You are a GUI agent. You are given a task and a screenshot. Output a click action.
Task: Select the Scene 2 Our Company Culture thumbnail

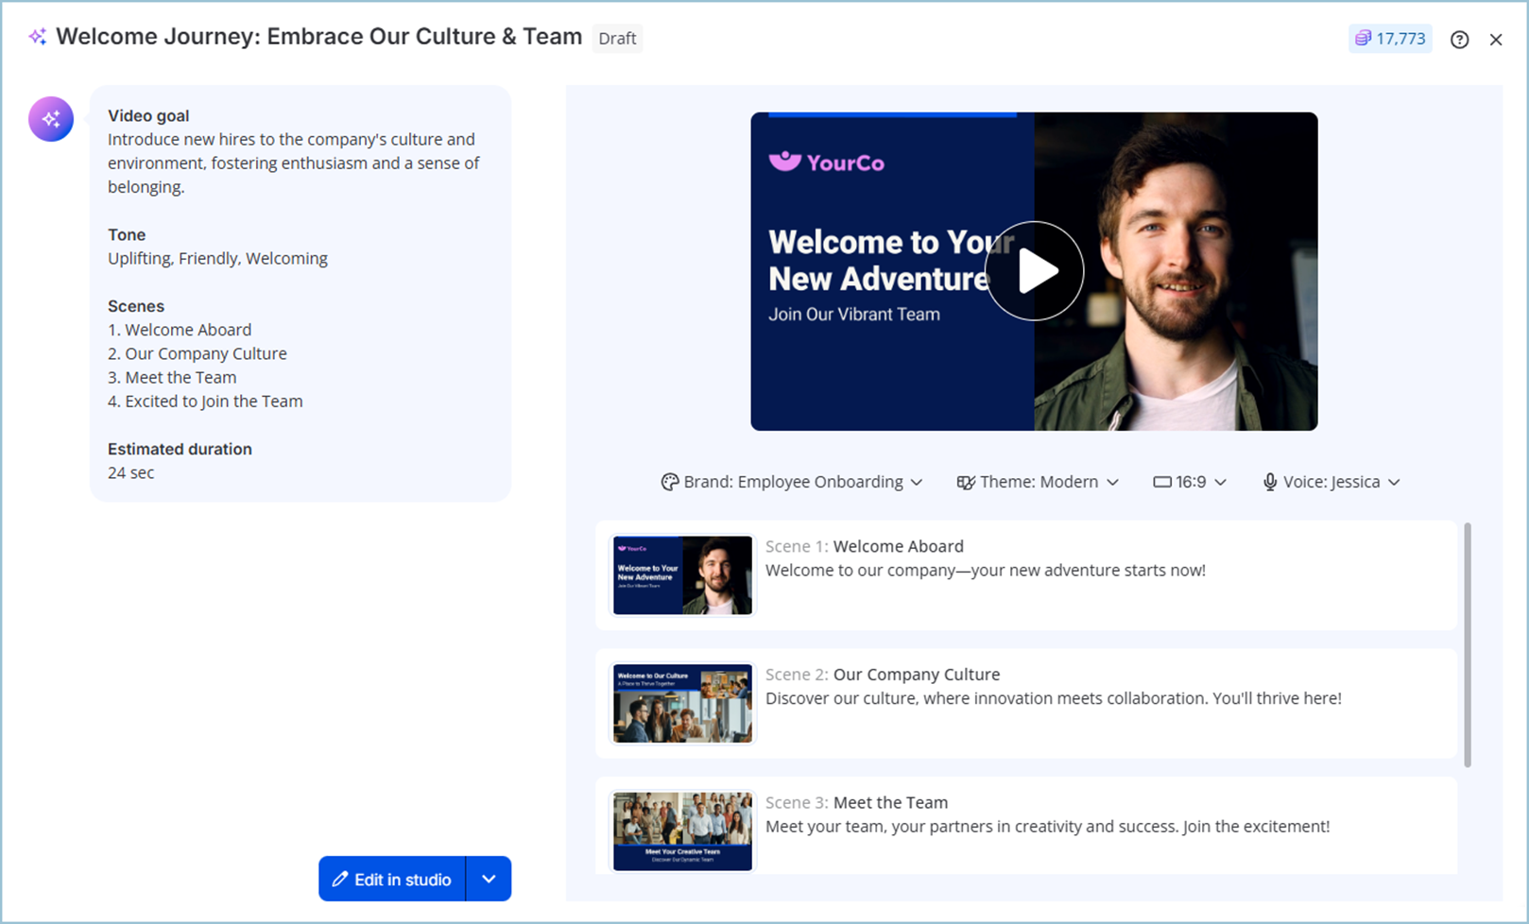coord(682,703)
